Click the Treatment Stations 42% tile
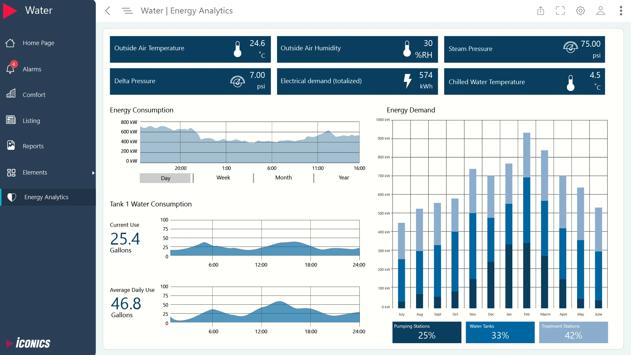The image size is (631, 355). tap(573, 332)
